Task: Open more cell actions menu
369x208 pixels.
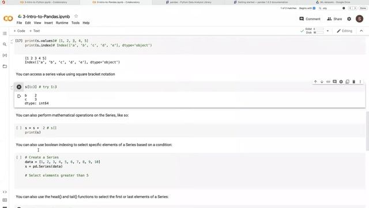Action: [x=360, y=81]
